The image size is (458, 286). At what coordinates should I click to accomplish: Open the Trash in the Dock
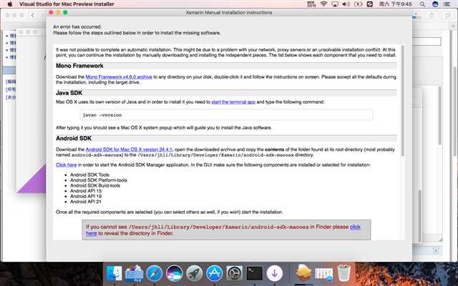343,273
